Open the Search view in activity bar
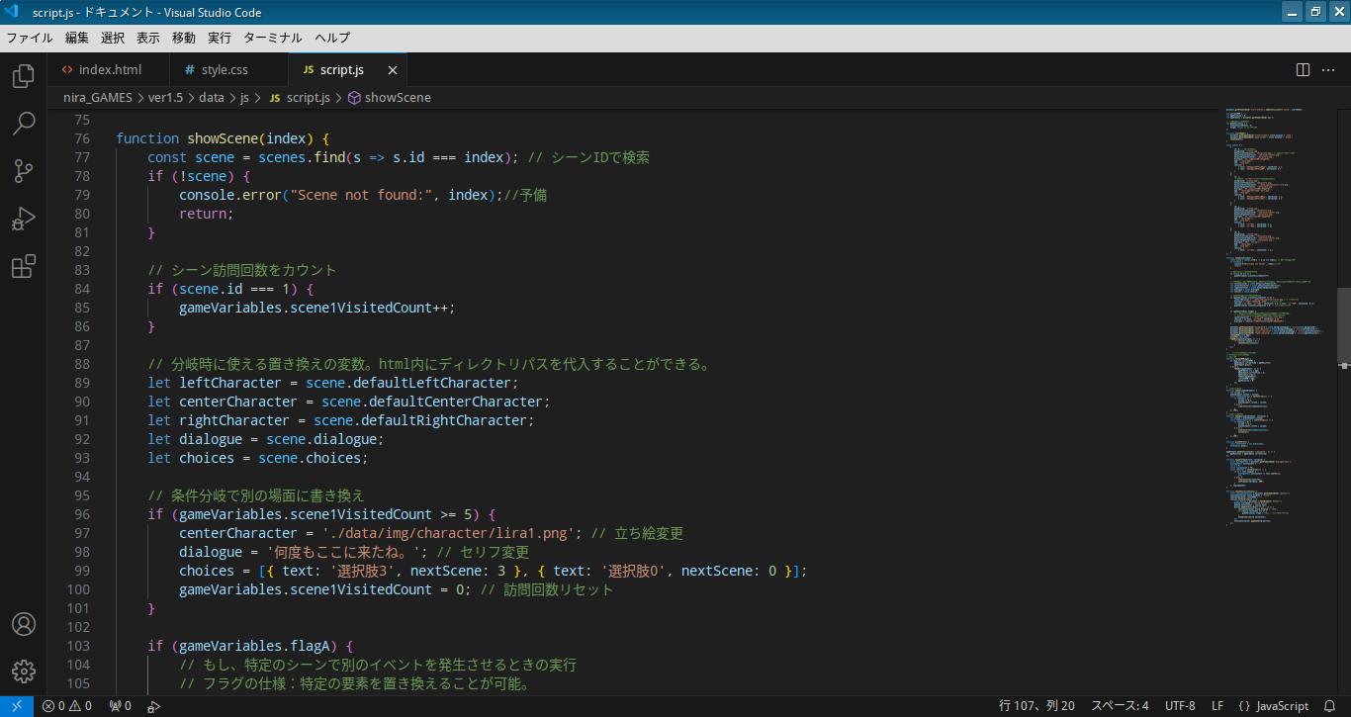Viewport: 1351px width, 717px height. pyautogui.click(x=24, y=124)
